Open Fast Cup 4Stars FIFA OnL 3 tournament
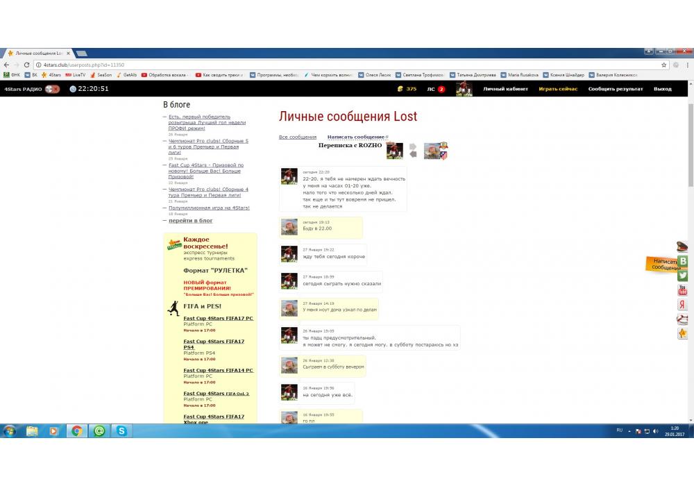 tap(216, 394)
